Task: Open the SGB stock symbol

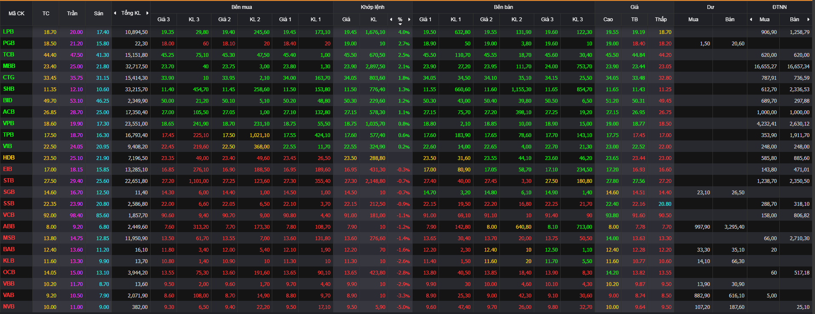Action: [x=9, y=192]
